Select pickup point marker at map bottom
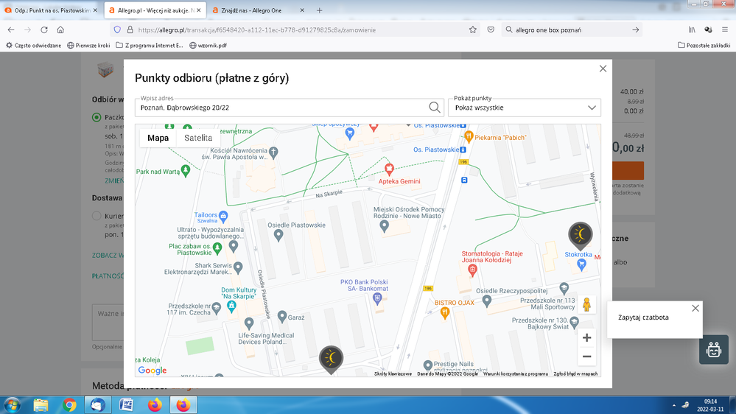 (x=331, y=359)
